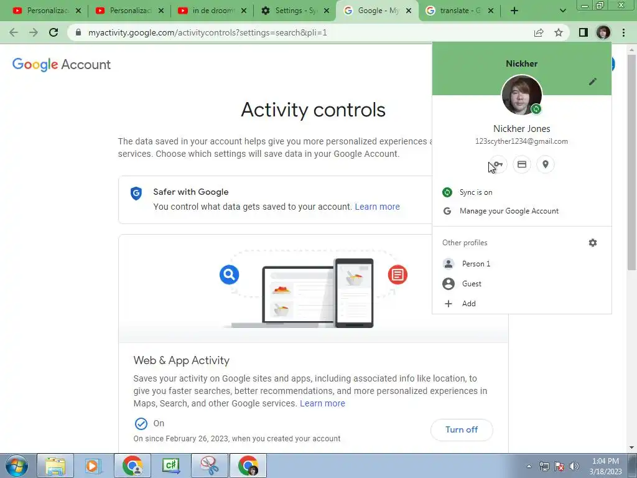The width and height of the screenshot is (637, 478).
Task: Open Learn more link in Safer with Google
Action: [377, 207]
